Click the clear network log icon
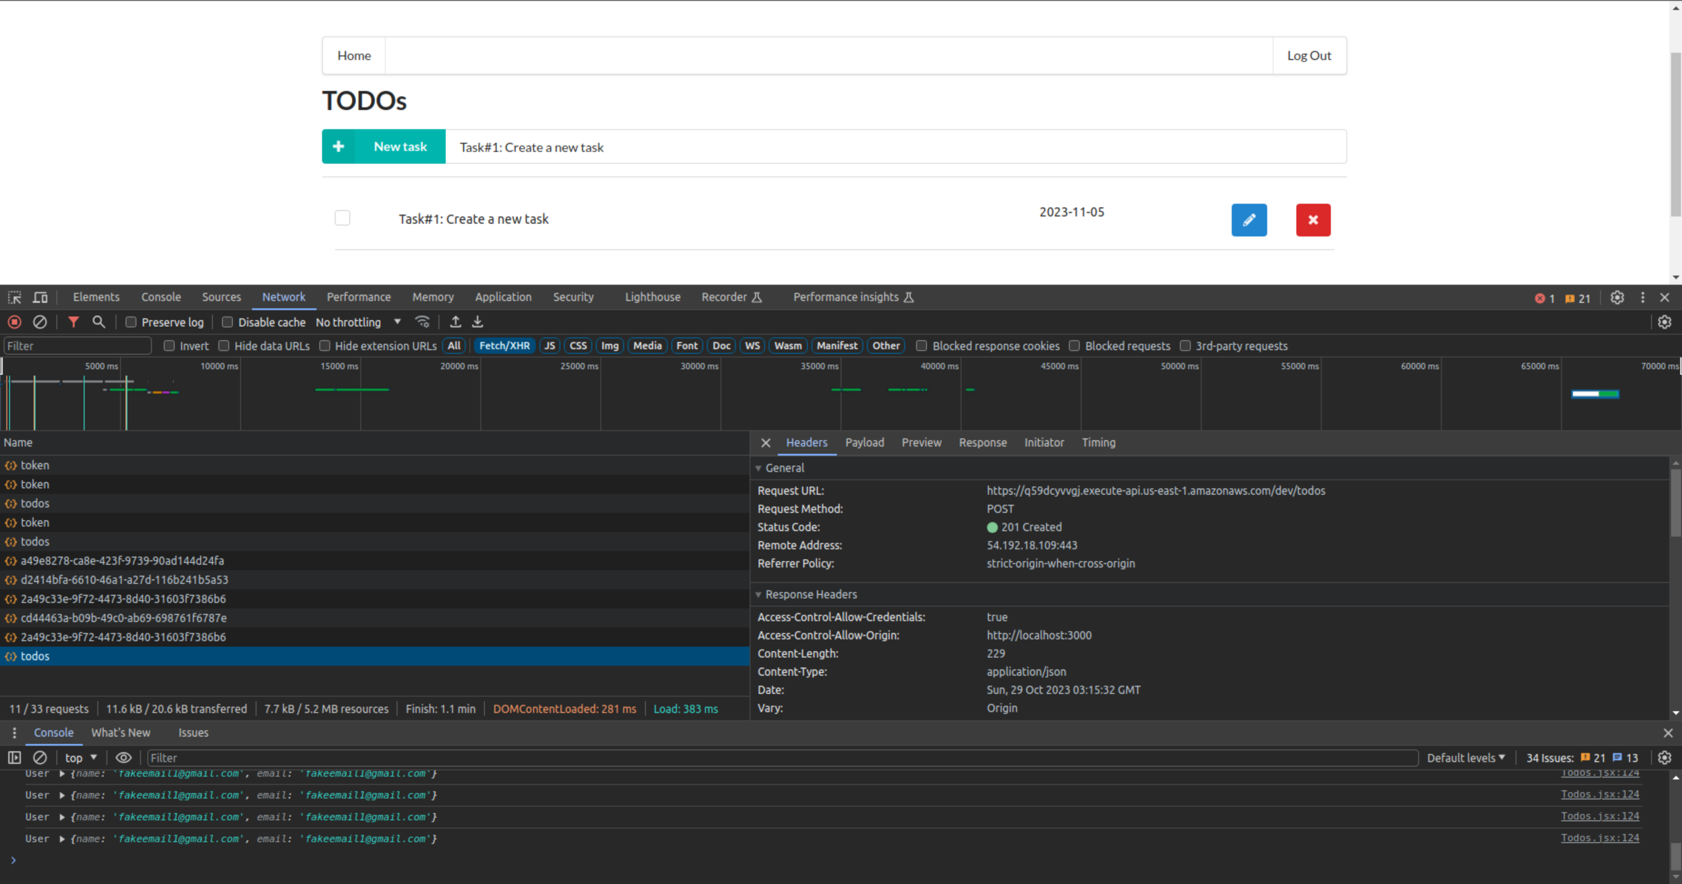This screenshot has width=1682, height=884. coord(41,321)
